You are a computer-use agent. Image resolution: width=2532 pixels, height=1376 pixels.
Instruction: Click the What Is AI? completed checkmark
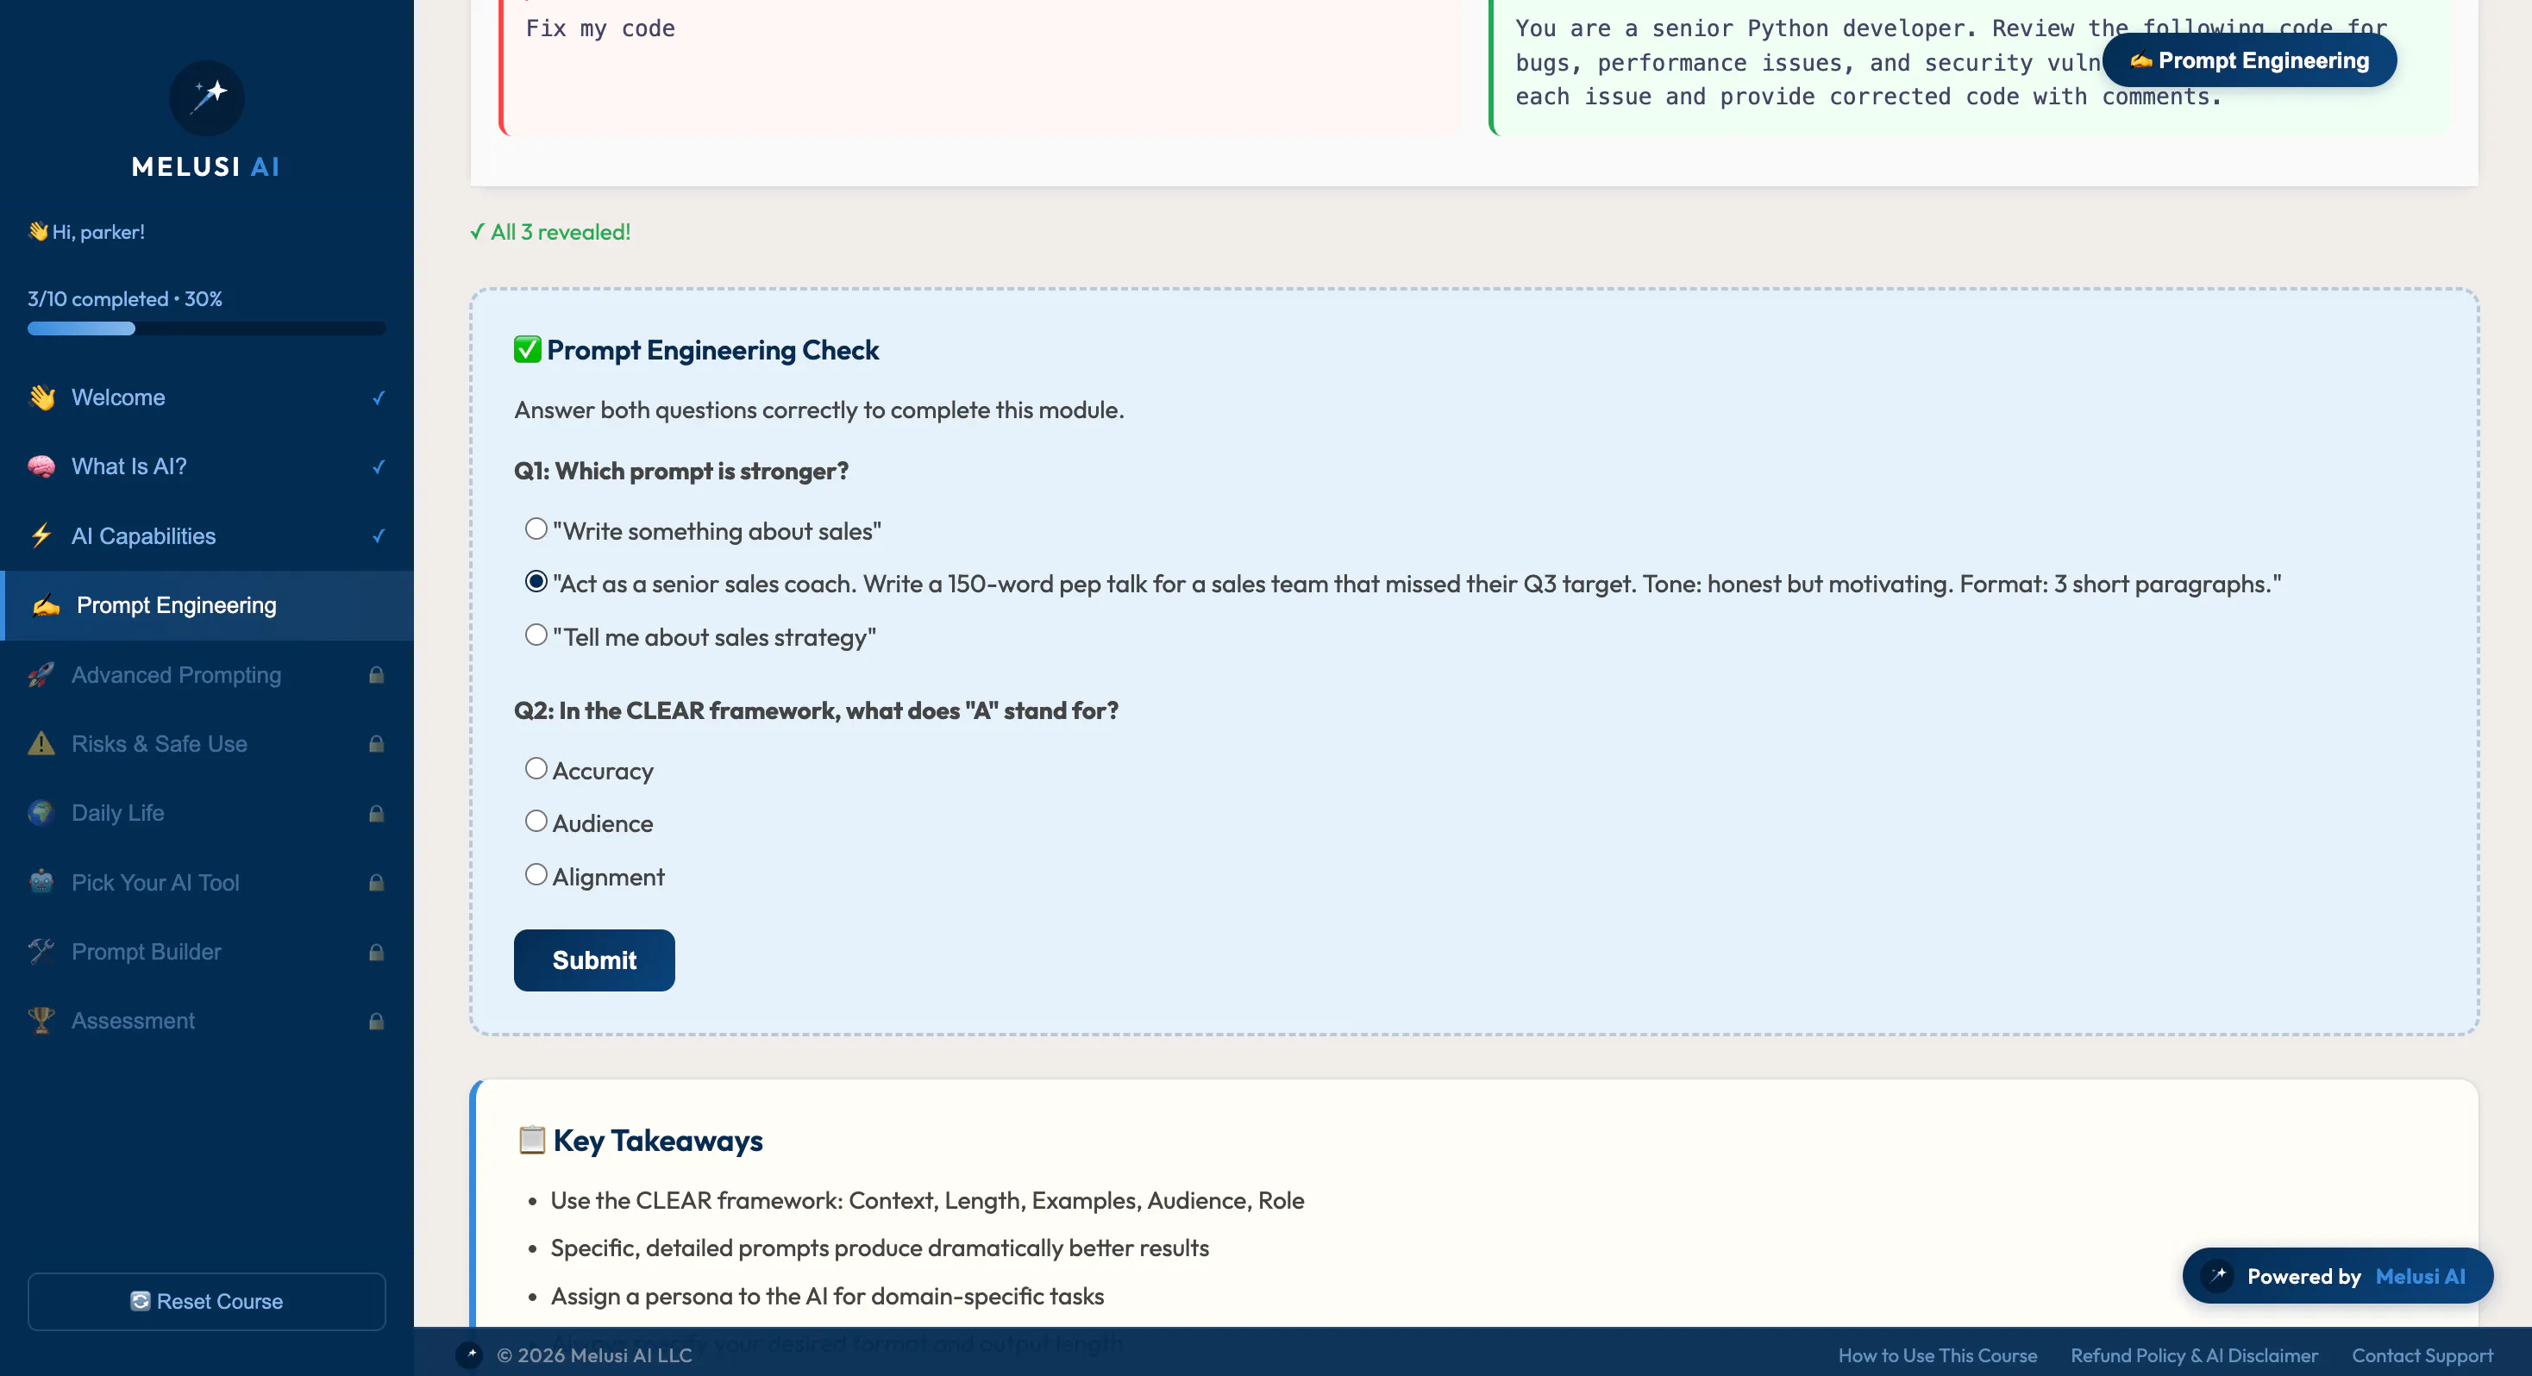[379, 466]
